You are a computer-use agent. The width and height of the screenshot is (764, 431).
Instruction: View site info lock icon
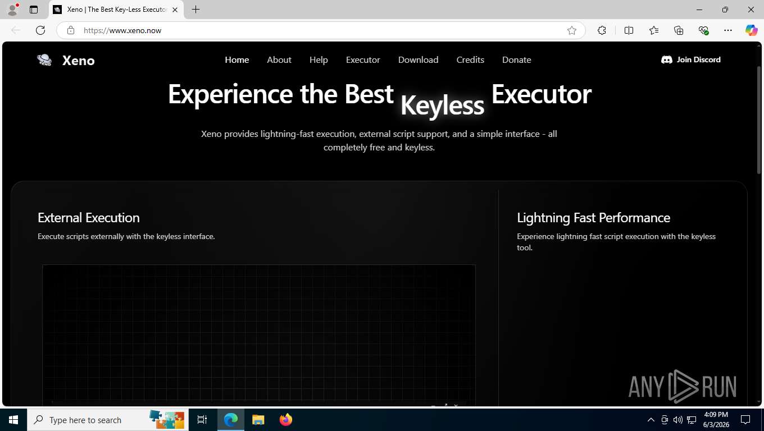(x=71, y=30)
